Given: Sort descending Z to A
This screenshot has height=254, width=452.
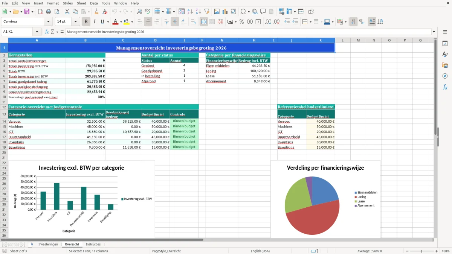Looking at the screenshot, I should click(x=199, y=12).
